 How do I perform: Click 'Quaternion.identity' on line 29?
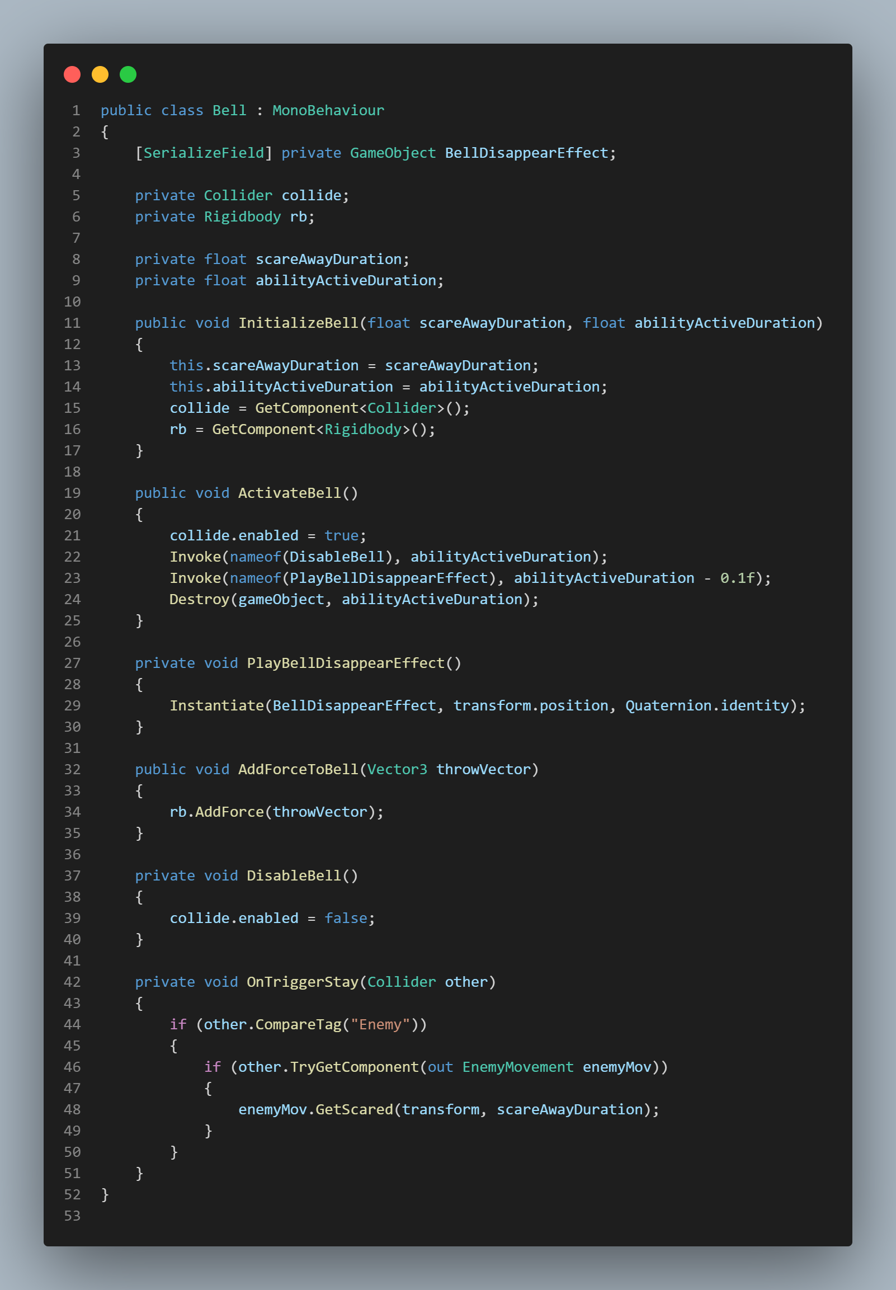pyautogui.click(x=708, y=706)
